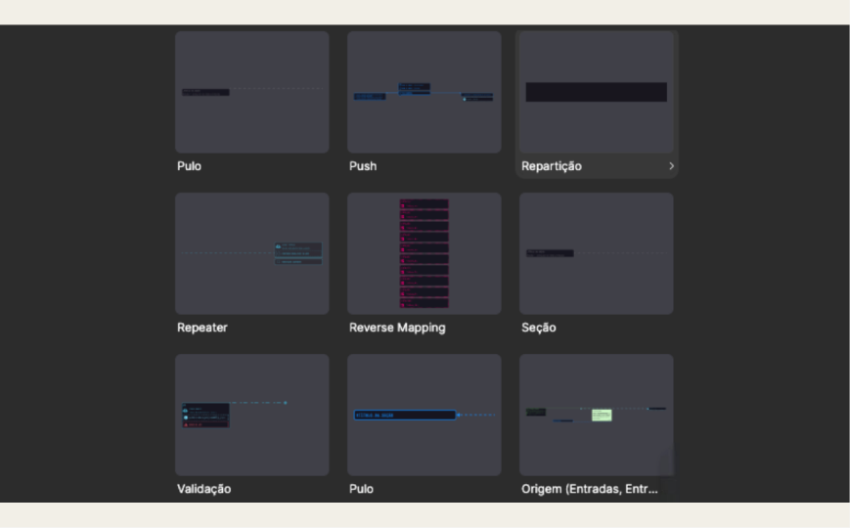Open the Push thumbnail preview
The image size is (850, 528).
(x=424, y=92)
